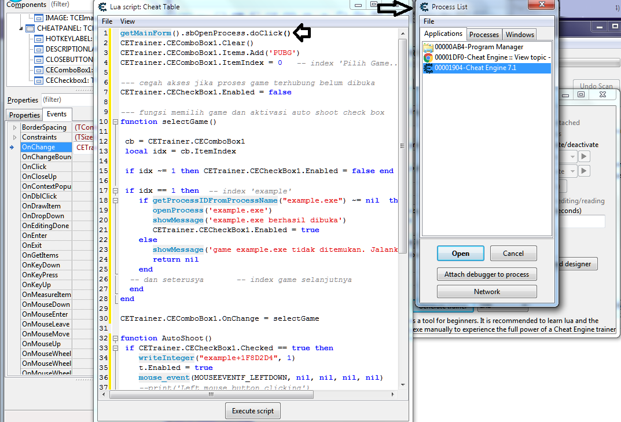Screen dimensions: 621x422
Task: Switch to the Processes tab
Action: coord(484,34)
